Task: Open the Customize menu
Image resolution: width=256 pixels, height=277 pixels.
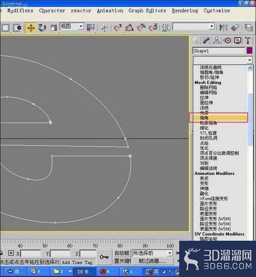Action: (217, 11)
